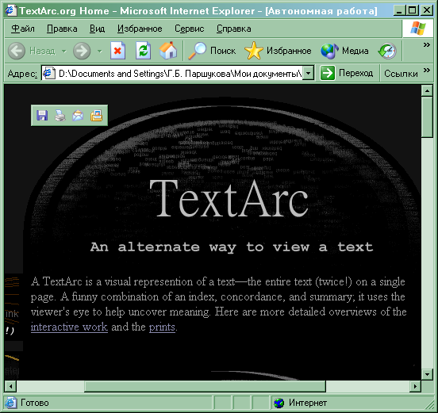Expand toolbar overflow chevron at top right
Screen dimensions: 438x413
[x=427, y=44]
